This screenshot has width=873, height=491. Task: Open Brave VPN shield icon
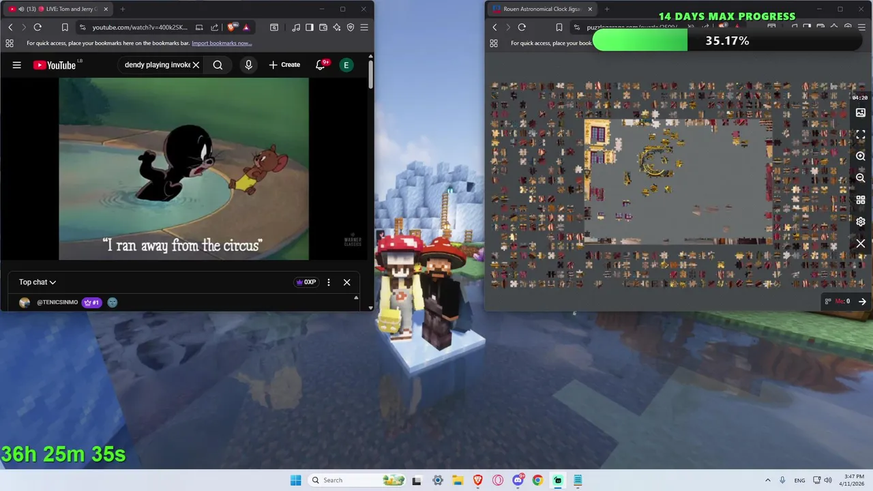(351, 27)
